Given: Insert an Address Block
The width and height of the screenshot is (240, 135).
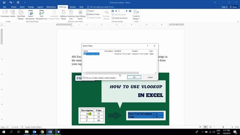Looking at the screenshot, I should click(x=63, y=15).
